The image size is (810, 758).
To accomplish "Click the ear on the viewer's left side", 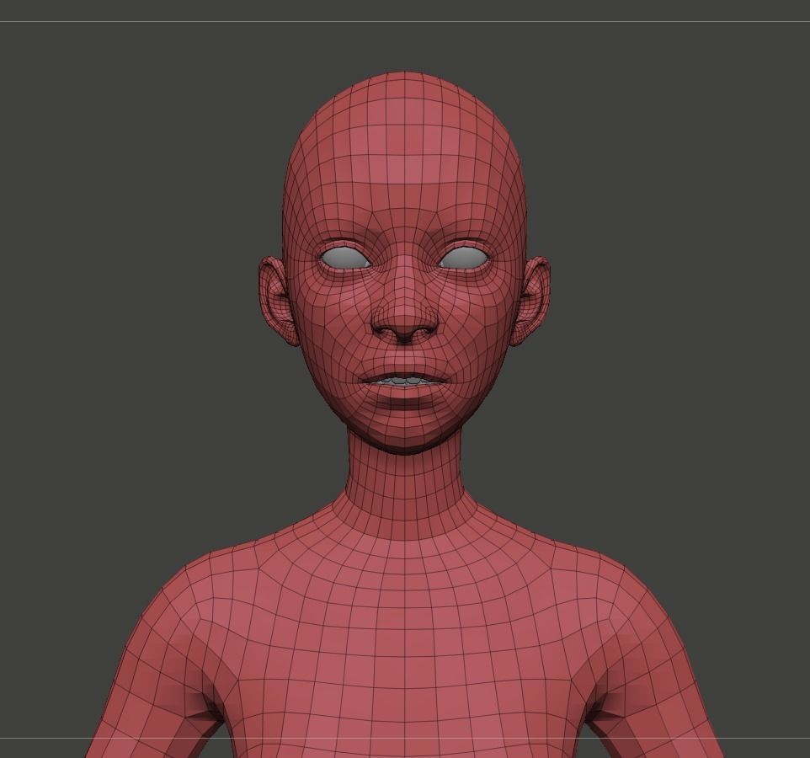I will tap(277, 302).
